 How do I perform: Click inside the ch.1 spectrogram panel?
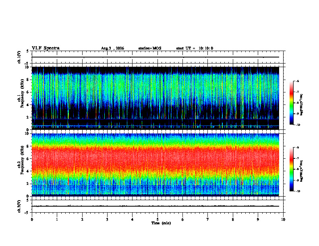(x=155, y=98)
